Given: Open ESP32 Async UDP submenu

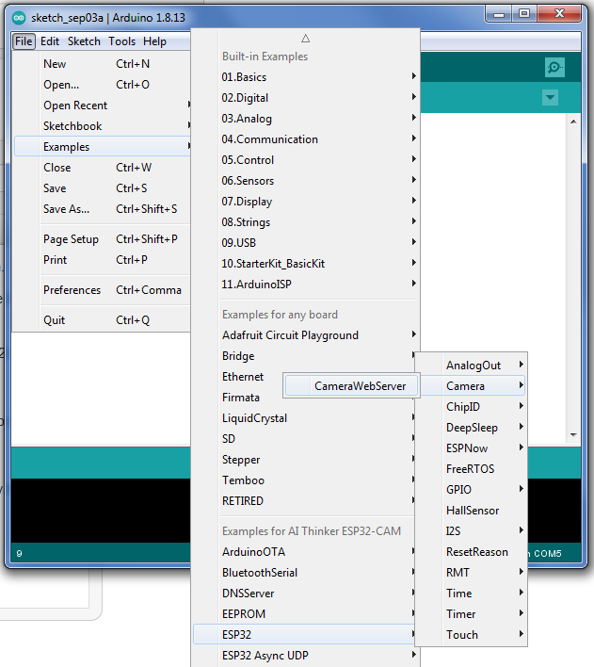Looking at the screenshot, I should (306, 656).
